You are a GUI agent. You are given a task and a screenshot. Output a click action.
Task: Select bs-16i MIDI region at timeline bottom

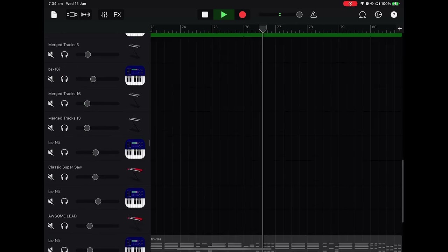(x=276, y=244)
